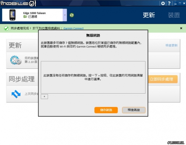Click the 無線網路 dialog title

[x=93, y=35]
